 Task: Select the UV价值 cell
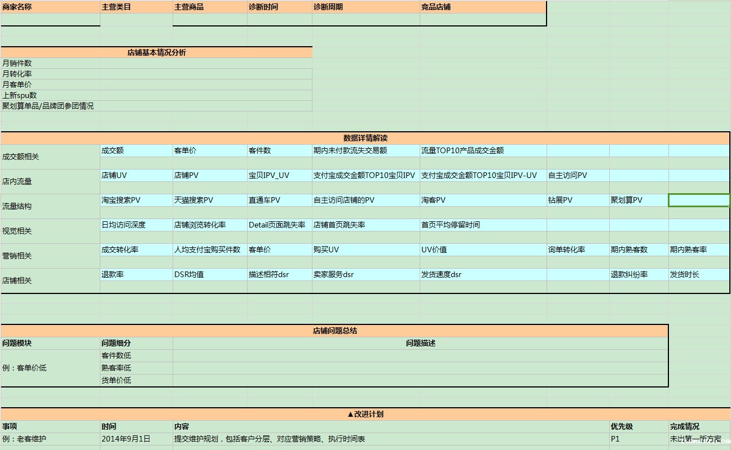click(483, 249)
